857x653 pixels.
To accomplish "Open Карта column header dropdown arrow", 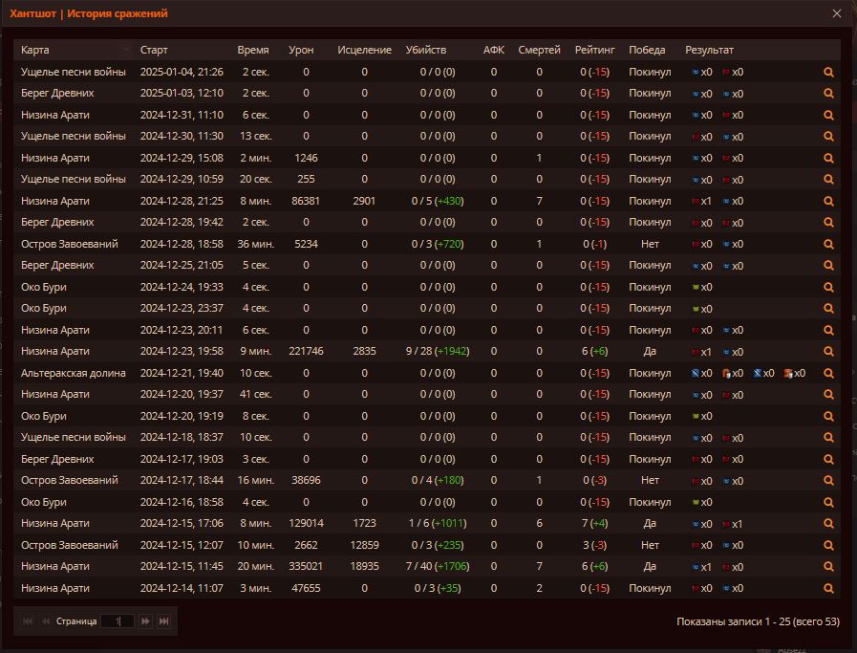I will 126,50.
